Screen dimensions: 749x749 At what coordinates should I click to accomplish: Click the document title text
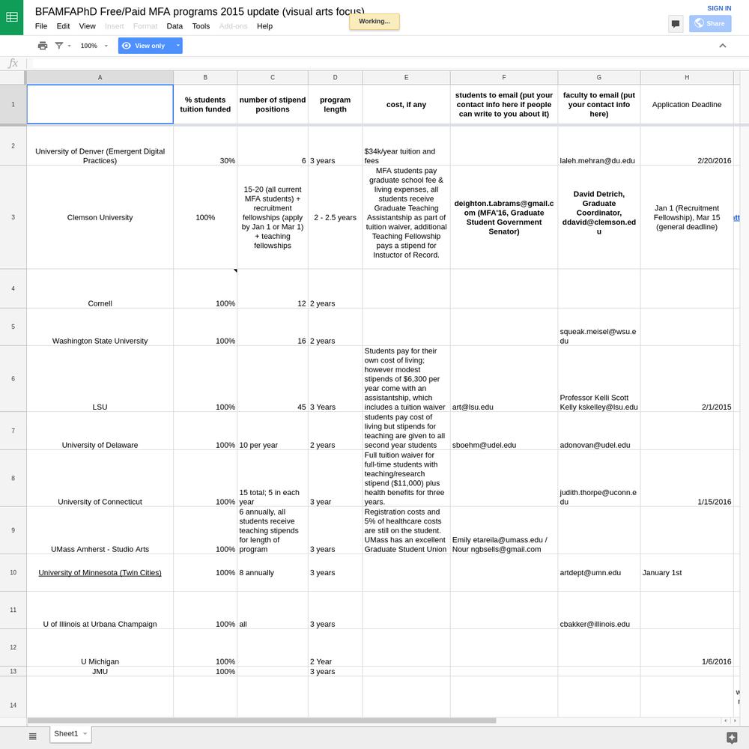(x=200, y=11)
